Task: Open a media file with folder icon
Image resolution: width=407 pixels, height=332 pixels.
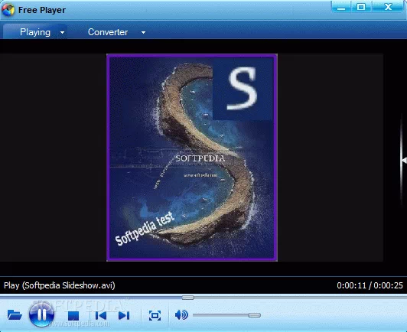Action: point(15,315)
